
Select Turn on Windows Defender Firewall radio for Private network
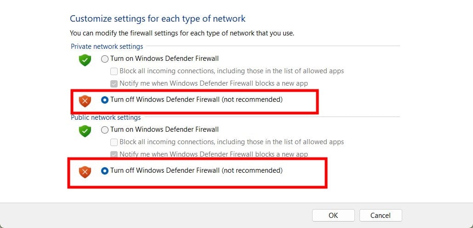(105, 59)
